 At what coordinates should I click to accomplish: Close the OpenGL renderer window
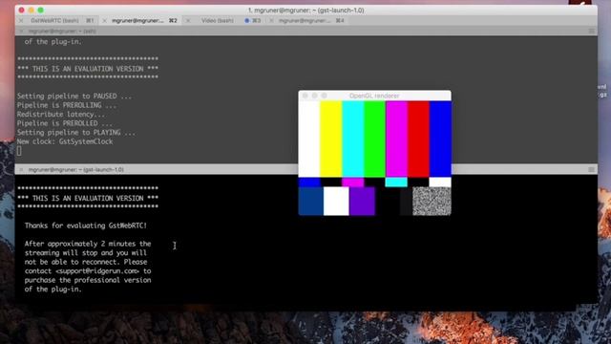[x=305, y=96]
